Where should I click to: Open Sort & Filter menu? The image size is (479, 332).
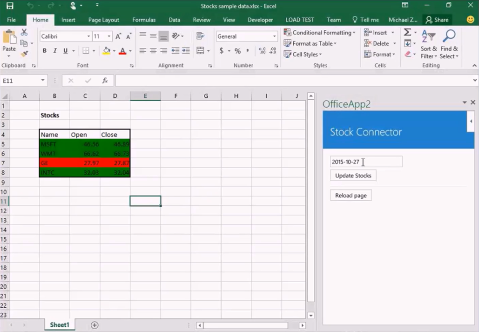[428, 44]
